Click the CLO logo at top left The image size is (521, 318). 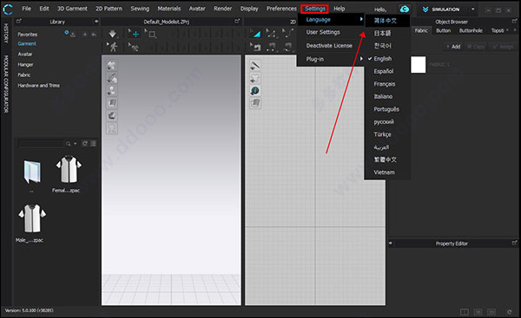[8, 10]
